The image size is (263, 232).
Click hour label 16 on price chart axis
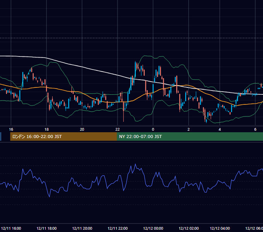click(11, 130)
